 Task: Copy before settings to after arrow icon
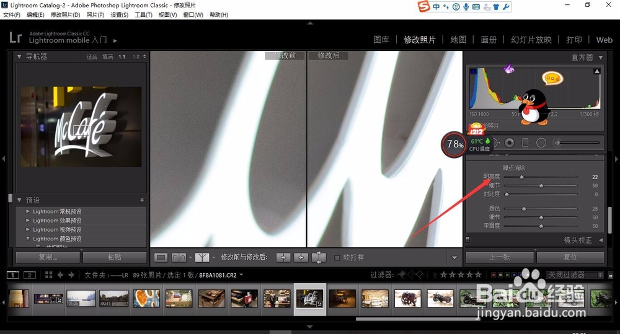pos(283,258)
